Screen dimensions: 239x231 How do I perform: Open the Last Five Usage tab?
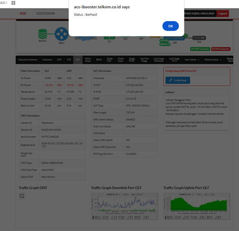[x=144, y=60]
